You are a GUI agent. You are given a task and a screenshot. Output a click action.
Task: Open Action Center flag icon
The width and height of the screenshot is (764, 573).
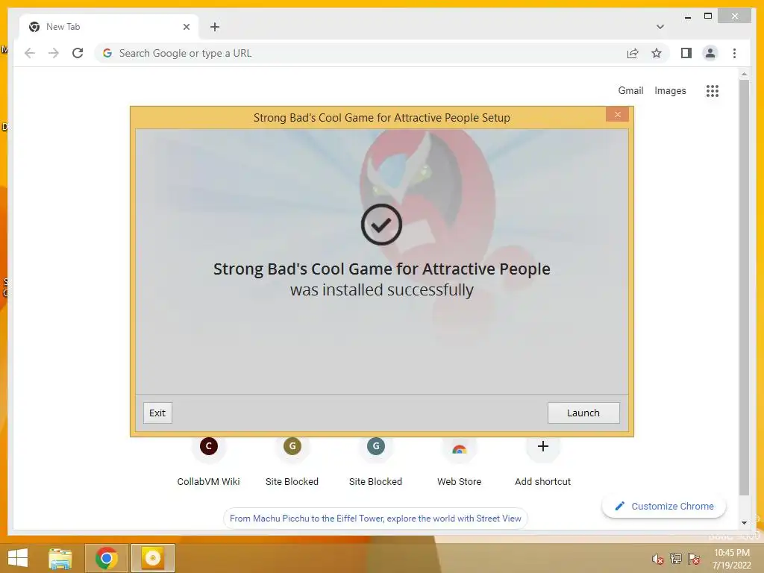[694, 559]
